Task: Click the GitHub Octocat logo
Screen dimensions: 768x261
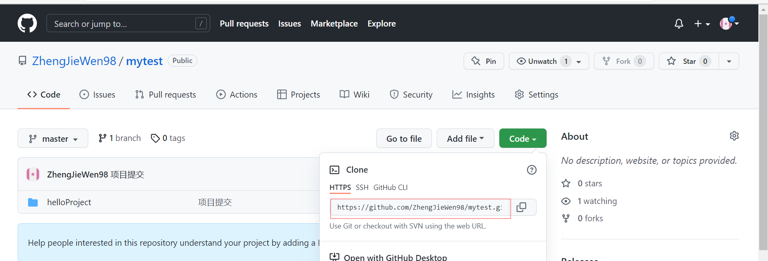Action: click(x=27, y=23)
